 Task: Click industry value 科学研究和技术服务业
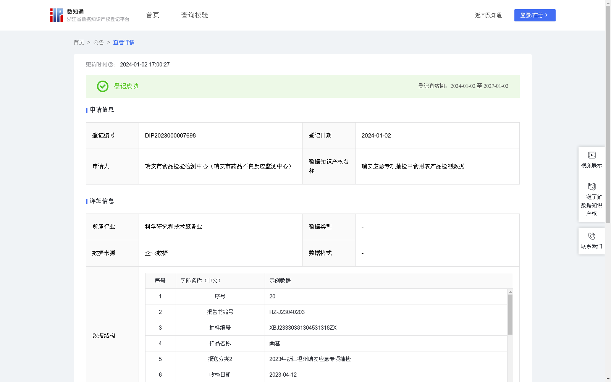pyautogui.click(x=173, y=227)
